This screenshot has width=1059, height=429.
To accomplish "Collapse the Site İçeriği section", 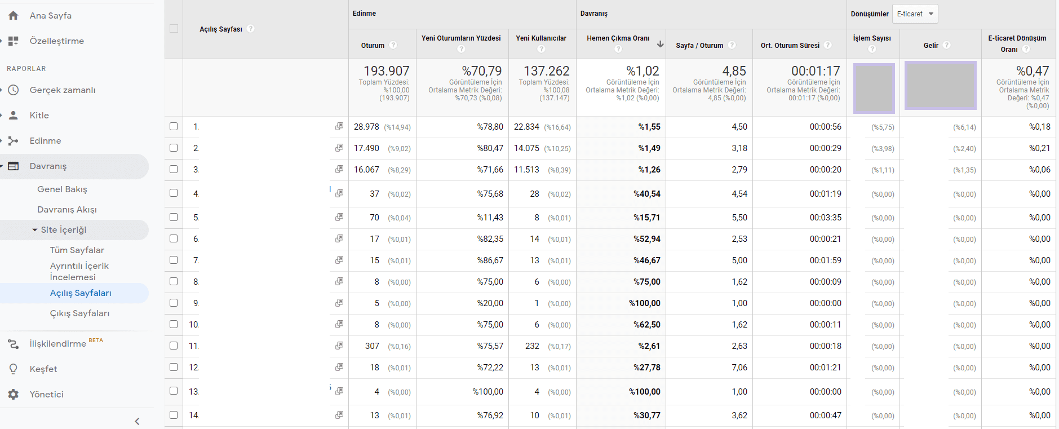I will coord(35,230).
